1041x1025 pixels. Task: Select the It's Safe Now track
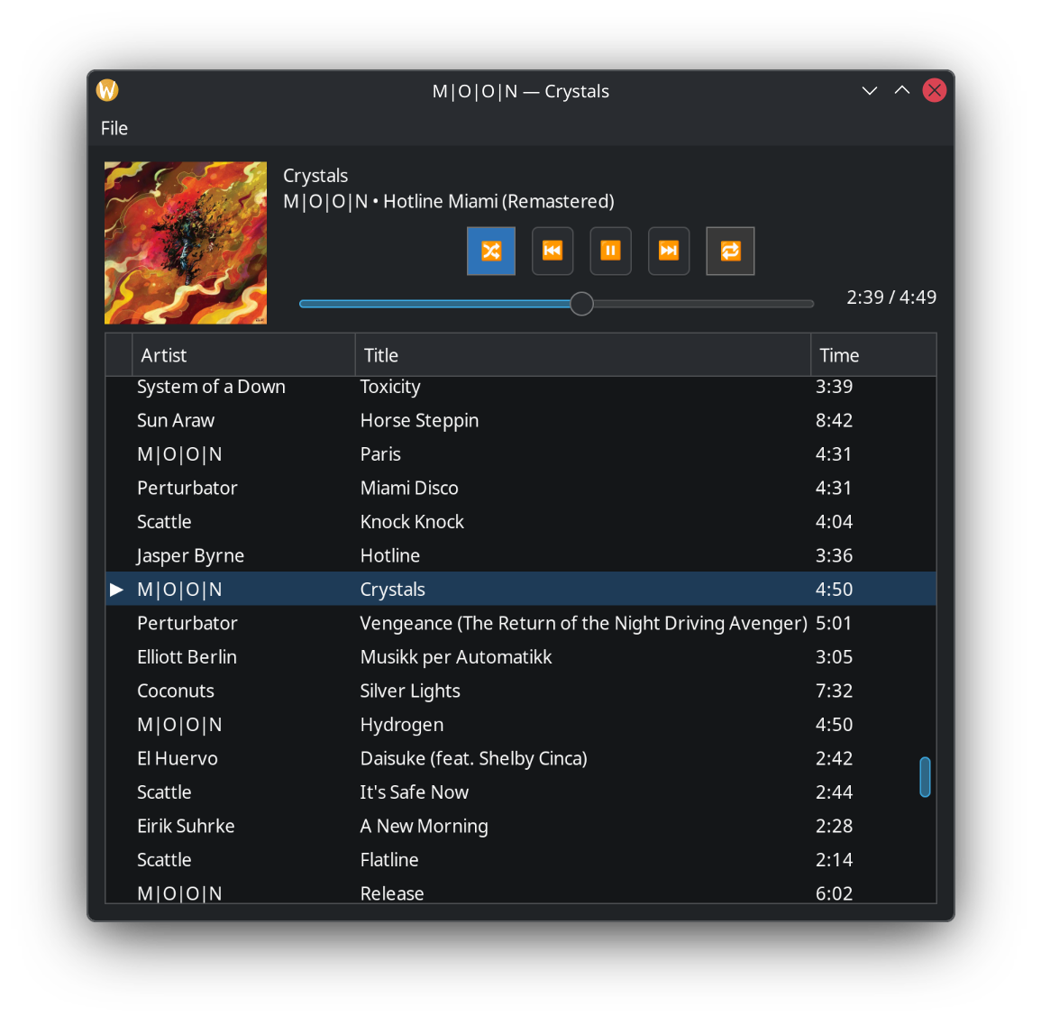(x=521, y=792)
